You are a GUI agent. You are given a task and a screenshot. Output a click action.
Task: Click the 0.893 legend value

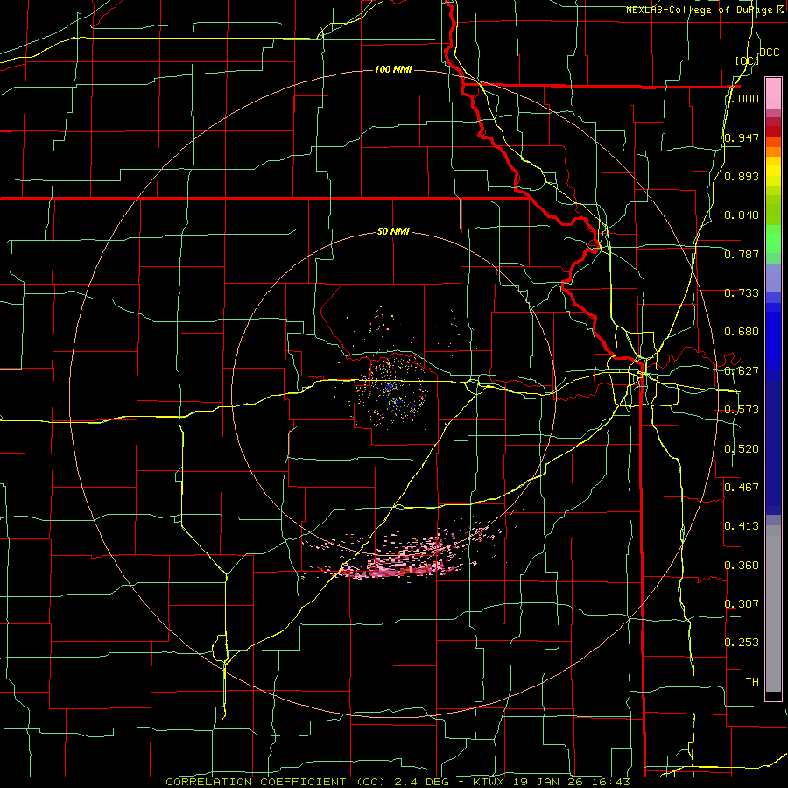(x=742, y=176)
